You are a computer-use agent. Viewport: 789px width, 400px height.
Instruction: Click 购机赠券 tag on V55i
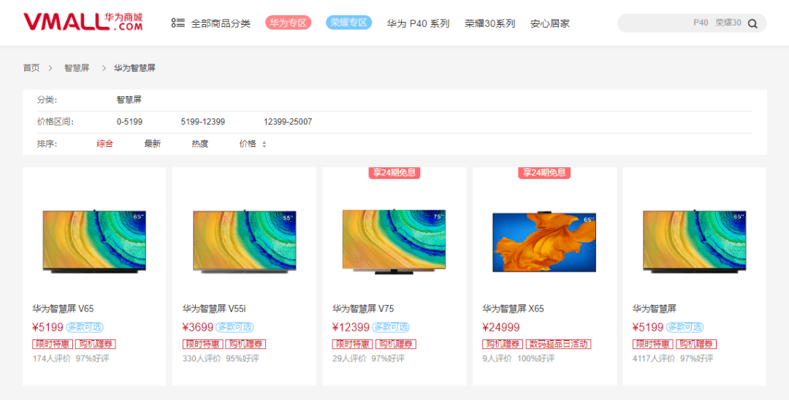tap(245, 345)
